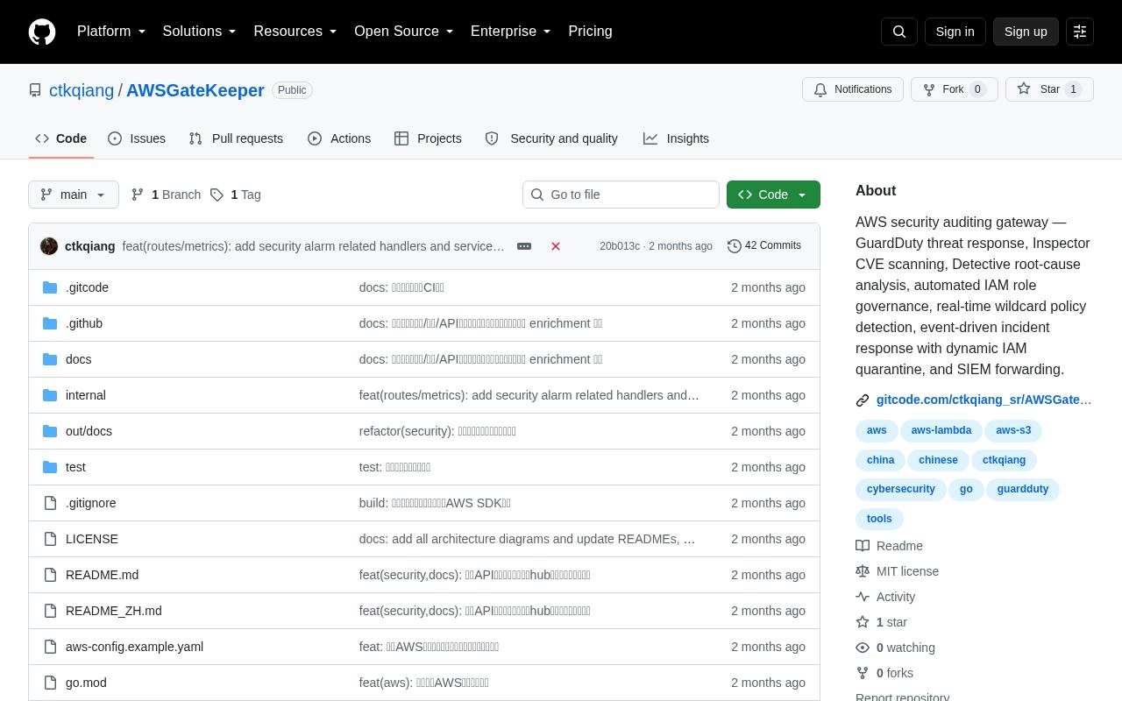
Task: Expand the Solutions menu
Action: tap(200, 32)
